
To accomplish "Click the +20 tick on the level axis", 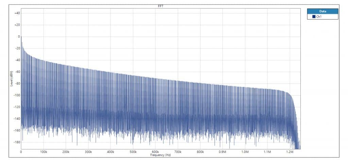I will coord(17,25).
